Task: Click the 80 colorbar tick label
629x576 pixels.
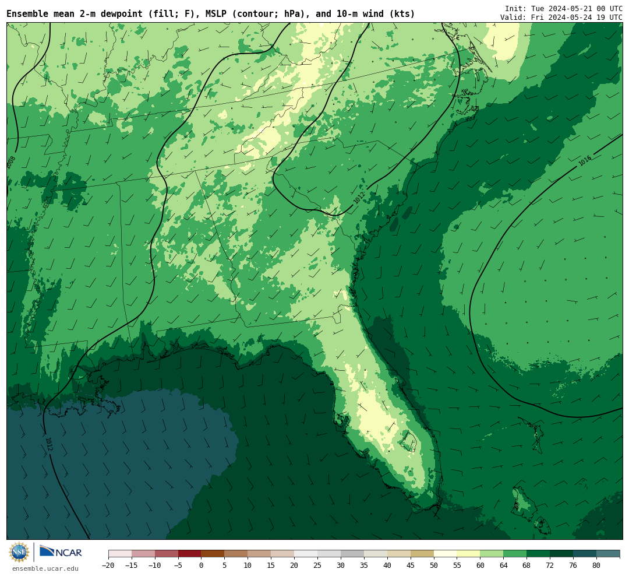Action: [597, 566]
